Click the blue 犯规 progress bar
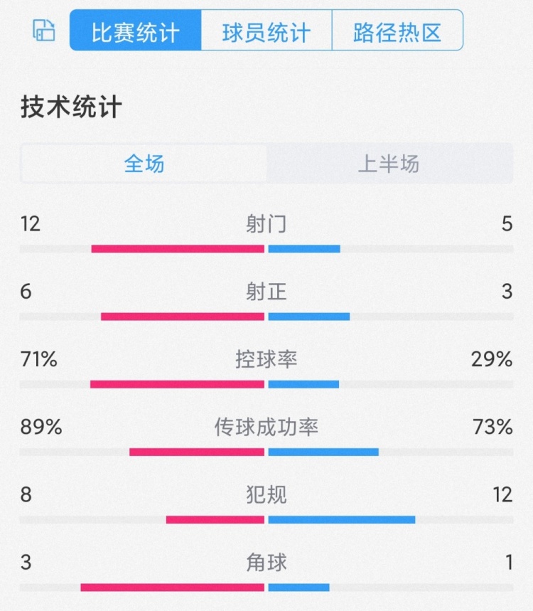The image size is (533, 611). pos(342,520)
